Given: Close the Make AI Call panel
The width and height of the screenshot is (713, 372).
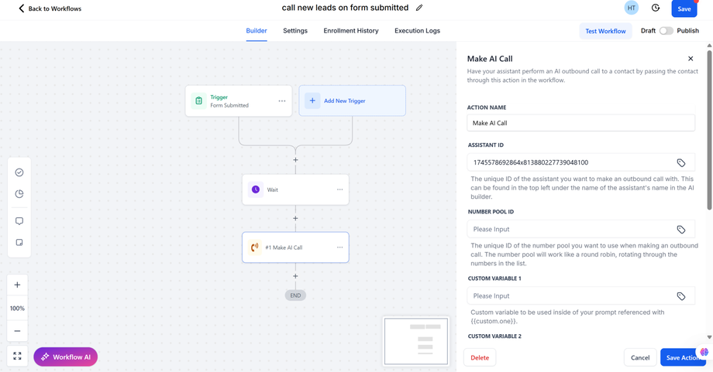Looking at the screenshot, I should click(x=691, y=59).
